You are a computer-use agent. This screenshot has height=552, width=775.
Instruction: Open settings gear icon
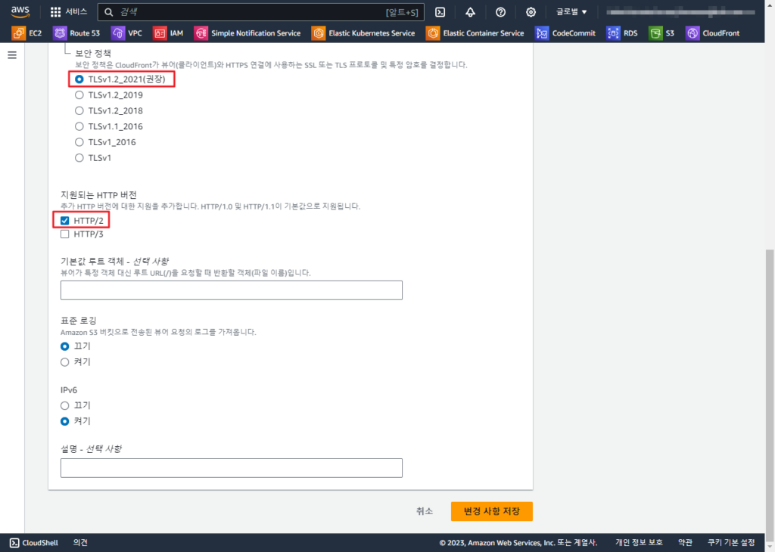coord(531,12)
